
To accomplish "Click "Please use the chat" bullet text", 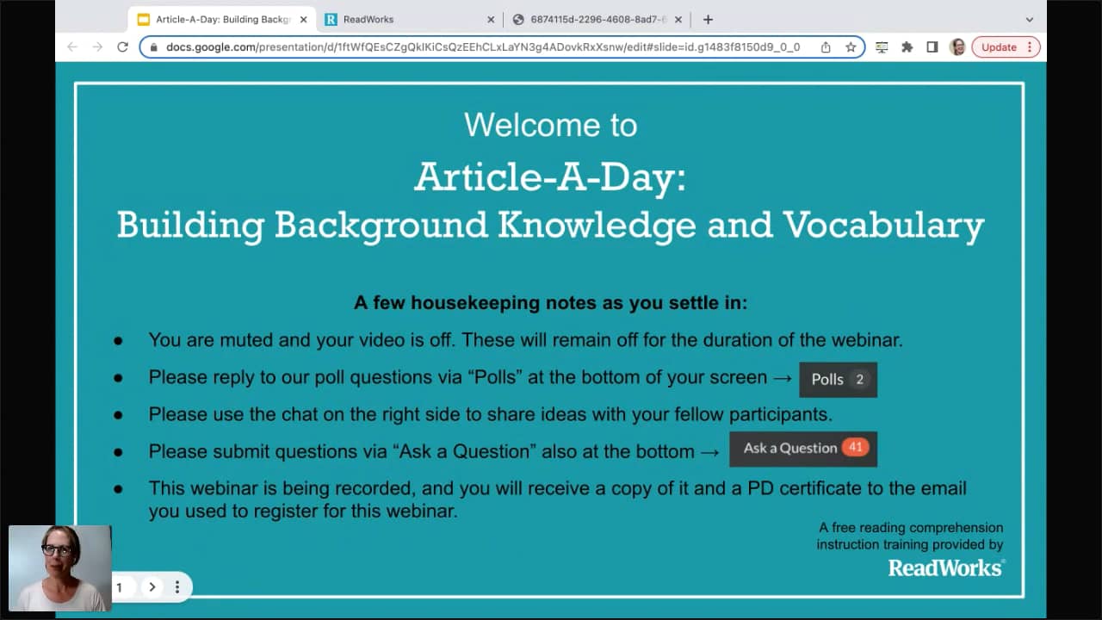I will coord(490,414).
